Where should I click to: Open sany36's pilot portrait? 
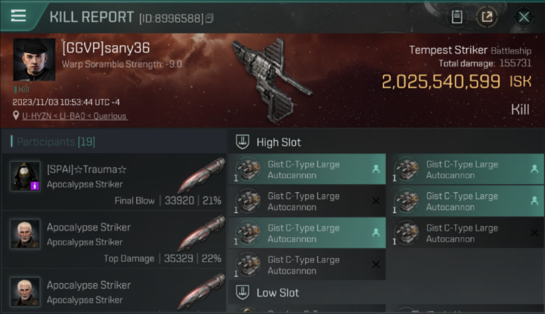[x=34, y=59]
